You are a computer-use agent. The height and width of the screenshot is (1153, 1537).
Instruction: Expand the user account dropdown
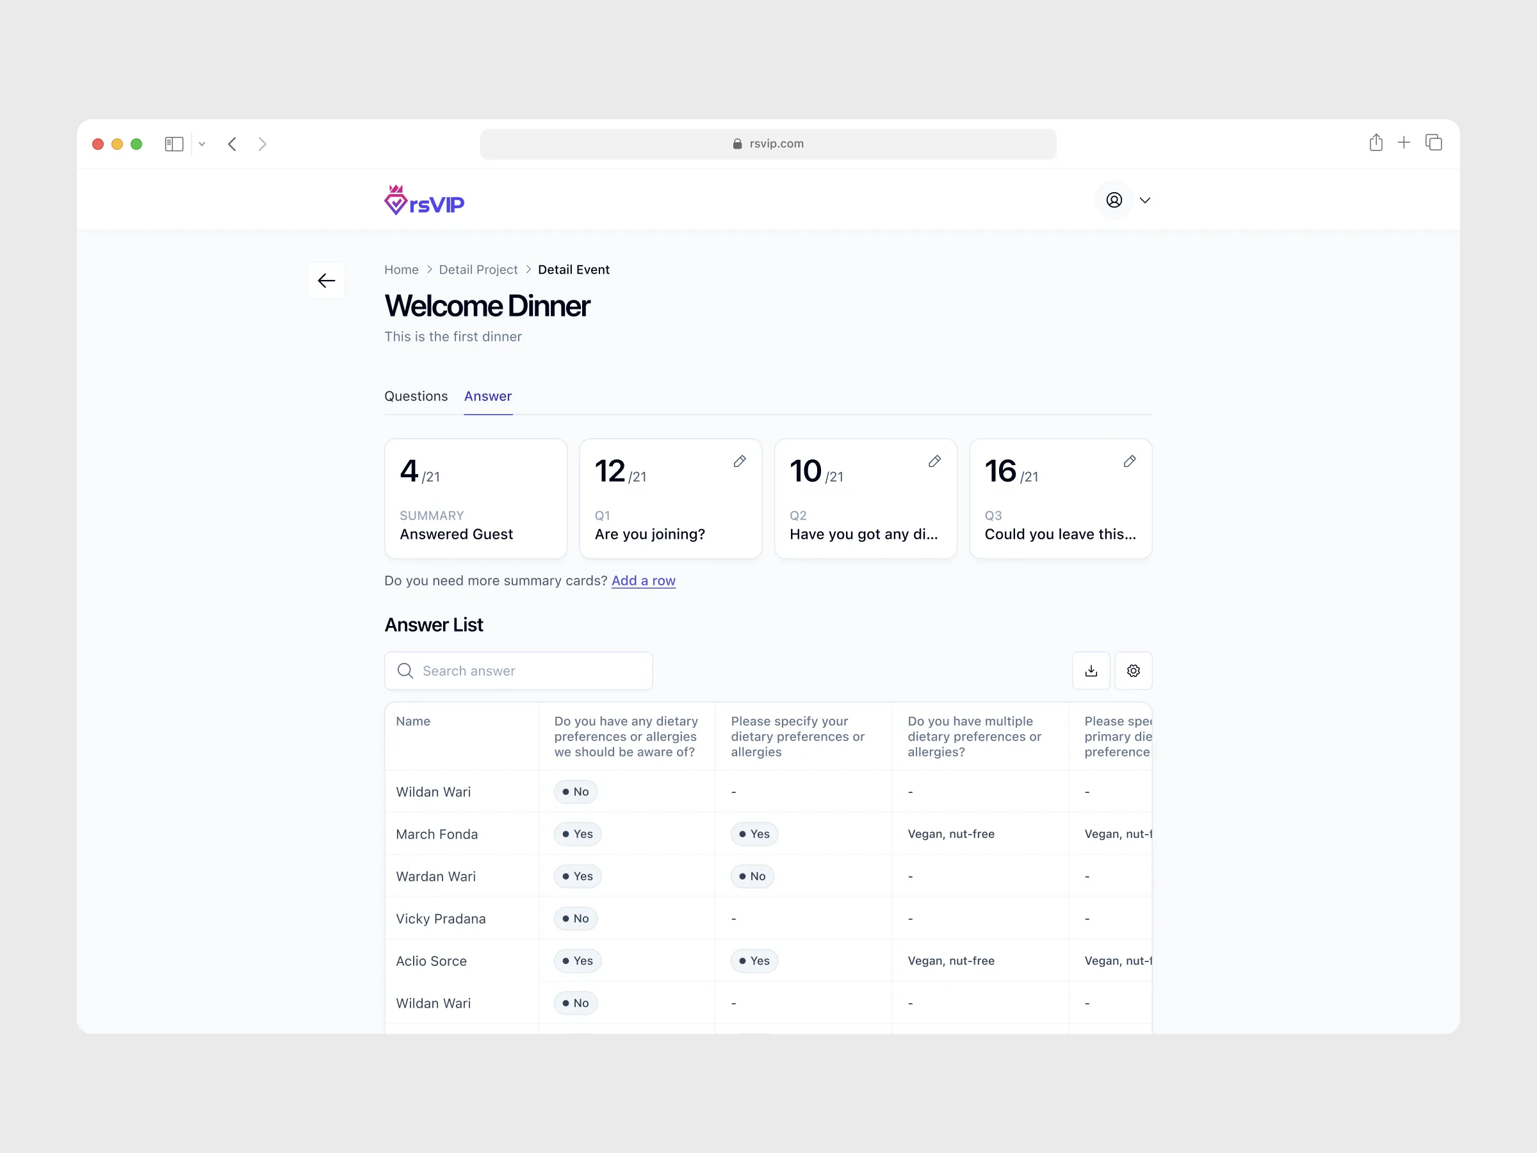tap(1145, 201)
